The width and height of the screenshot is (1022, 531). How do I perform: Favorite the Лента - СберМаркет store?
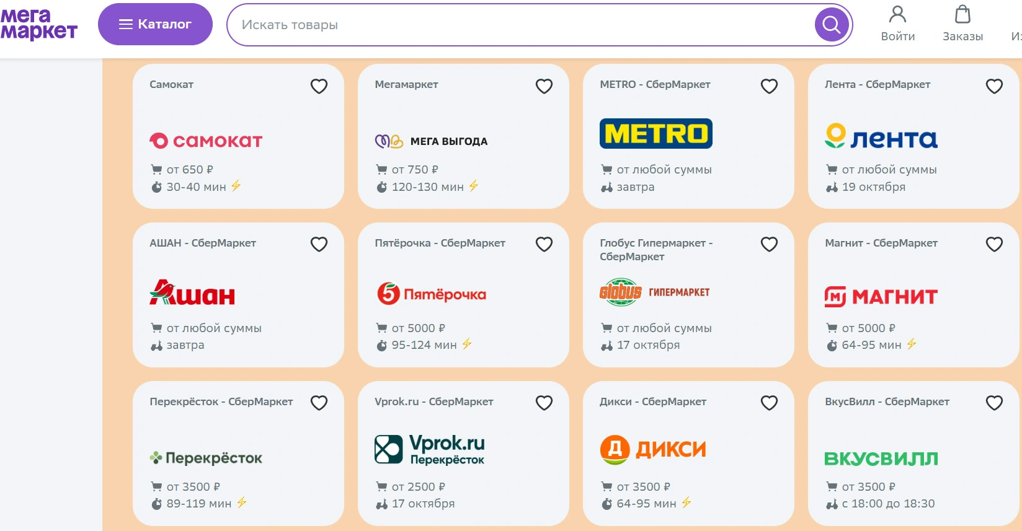(994, 86)
